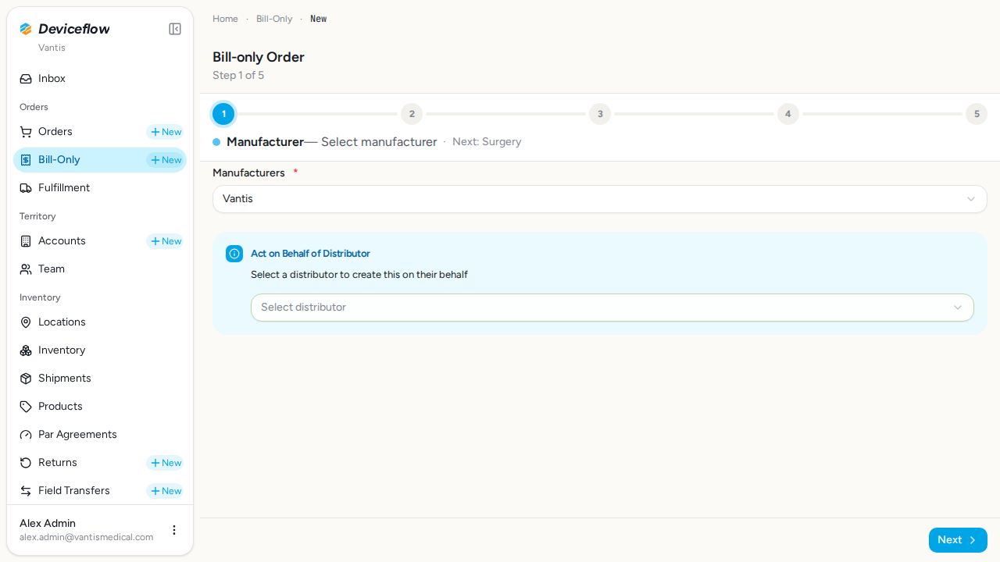Jump to step 3 in the progress stepper
This screenshot has width=1000, height=562.
point(600,114)
